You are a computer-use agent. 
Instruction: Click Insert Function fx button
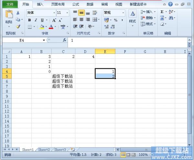coord(64,40)
